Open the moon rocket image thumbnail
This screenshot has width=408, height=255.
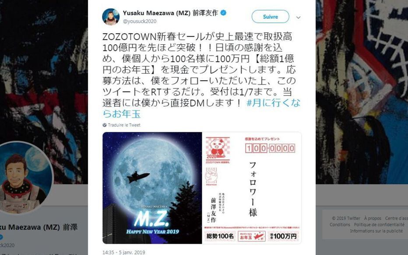tap(152, 188)
